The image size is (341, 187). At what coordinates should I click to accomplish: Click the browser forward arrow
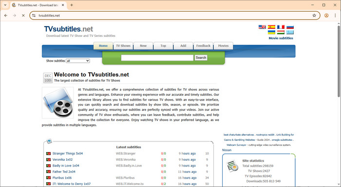14,16
